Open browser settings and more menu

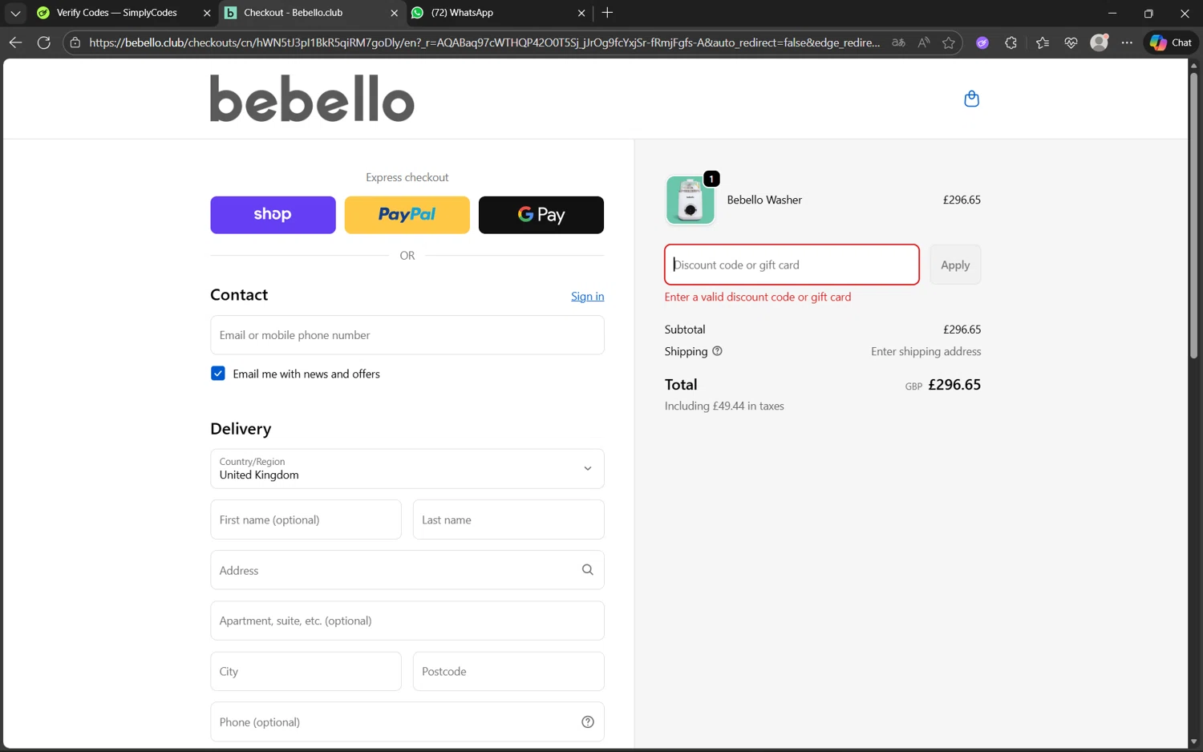pyautogui.click(x=1127, y=42)
